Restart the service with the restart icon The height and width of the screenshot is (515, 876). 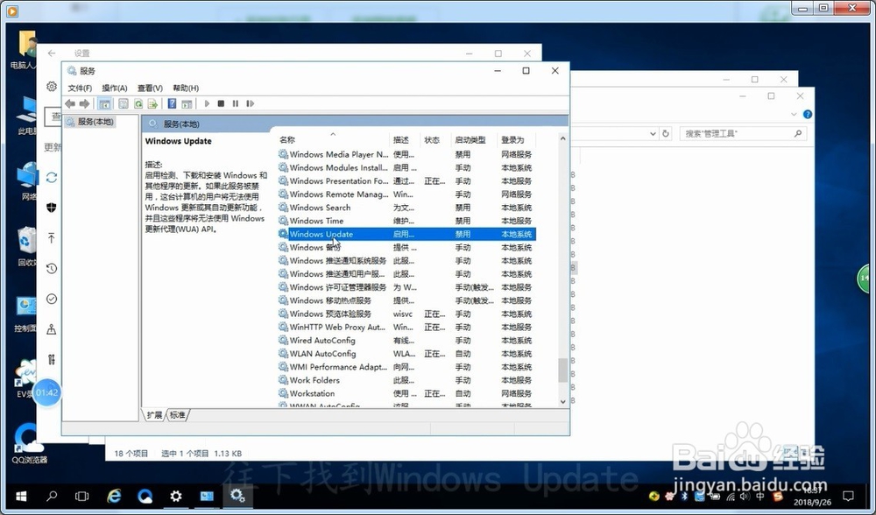pyautogui.click(x=251, y=104)
